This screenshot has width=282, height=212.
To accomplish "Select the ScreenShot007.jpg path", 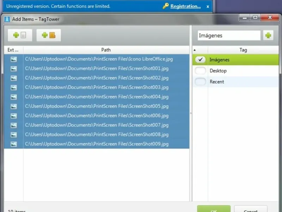I will (97, 125).
